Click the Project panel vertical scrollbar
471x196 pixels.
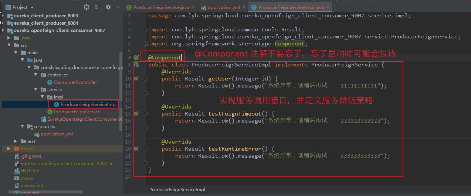tap(121, 92)
